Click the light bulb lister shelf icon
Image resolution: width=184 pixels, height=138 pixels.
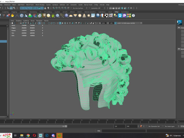coord(115,16)
